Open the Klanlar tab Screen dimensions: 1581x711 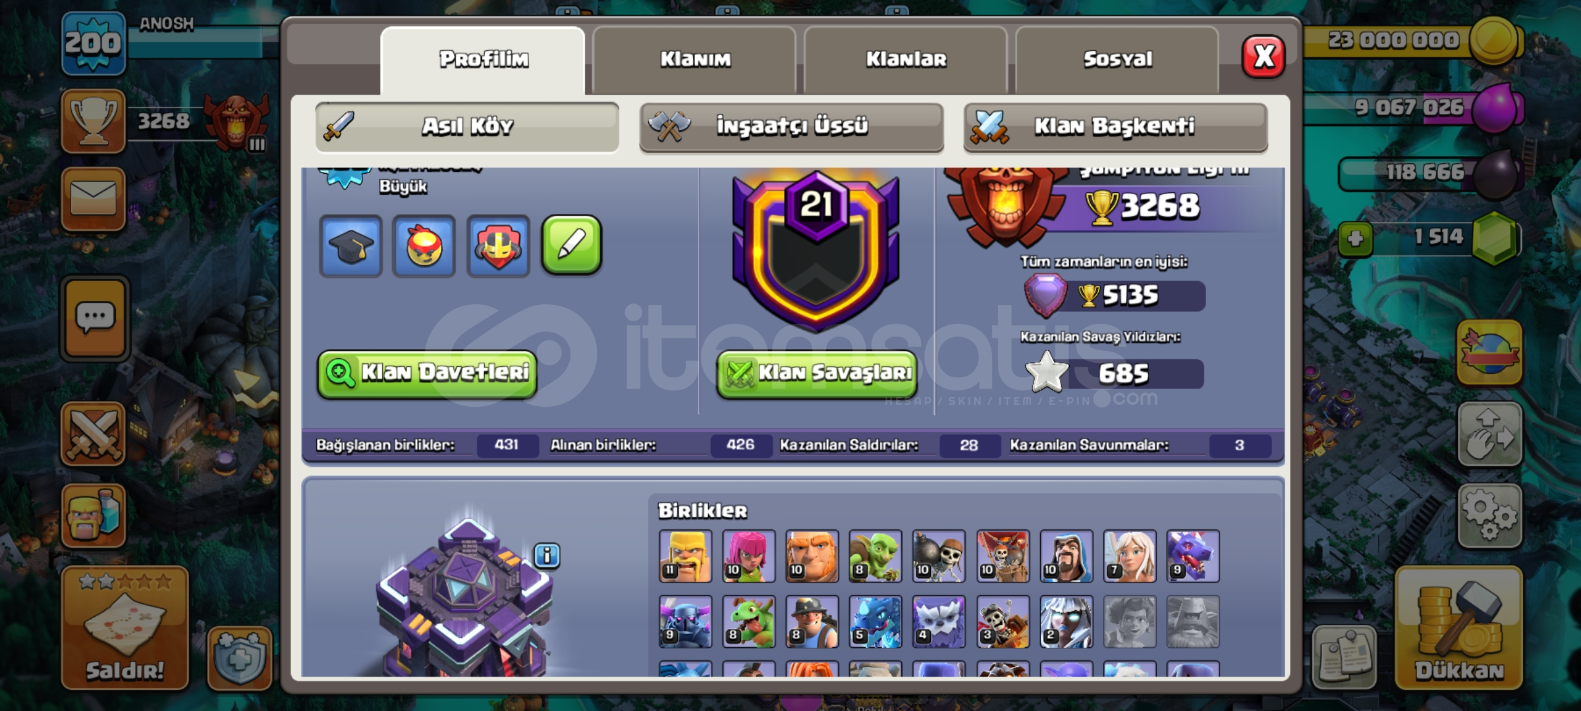point(906,60)
